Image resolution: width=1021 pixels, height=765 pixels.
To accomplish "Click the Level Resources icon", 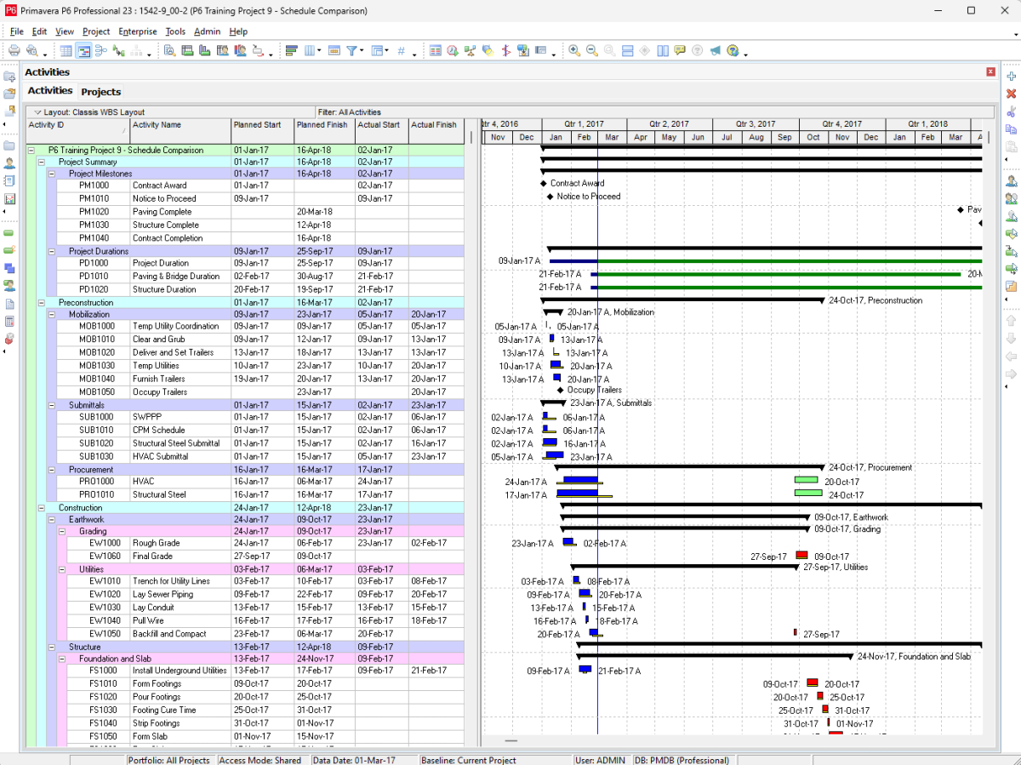I will [470, 51].
